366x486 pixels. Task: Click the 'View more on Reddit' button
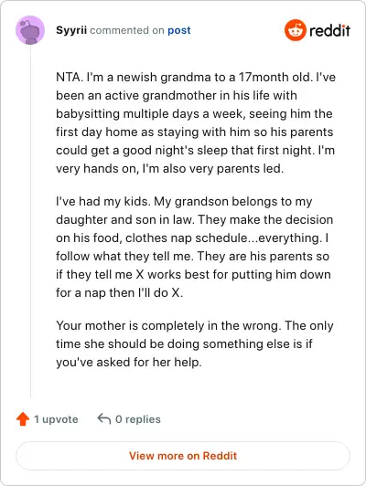[183, 456]
